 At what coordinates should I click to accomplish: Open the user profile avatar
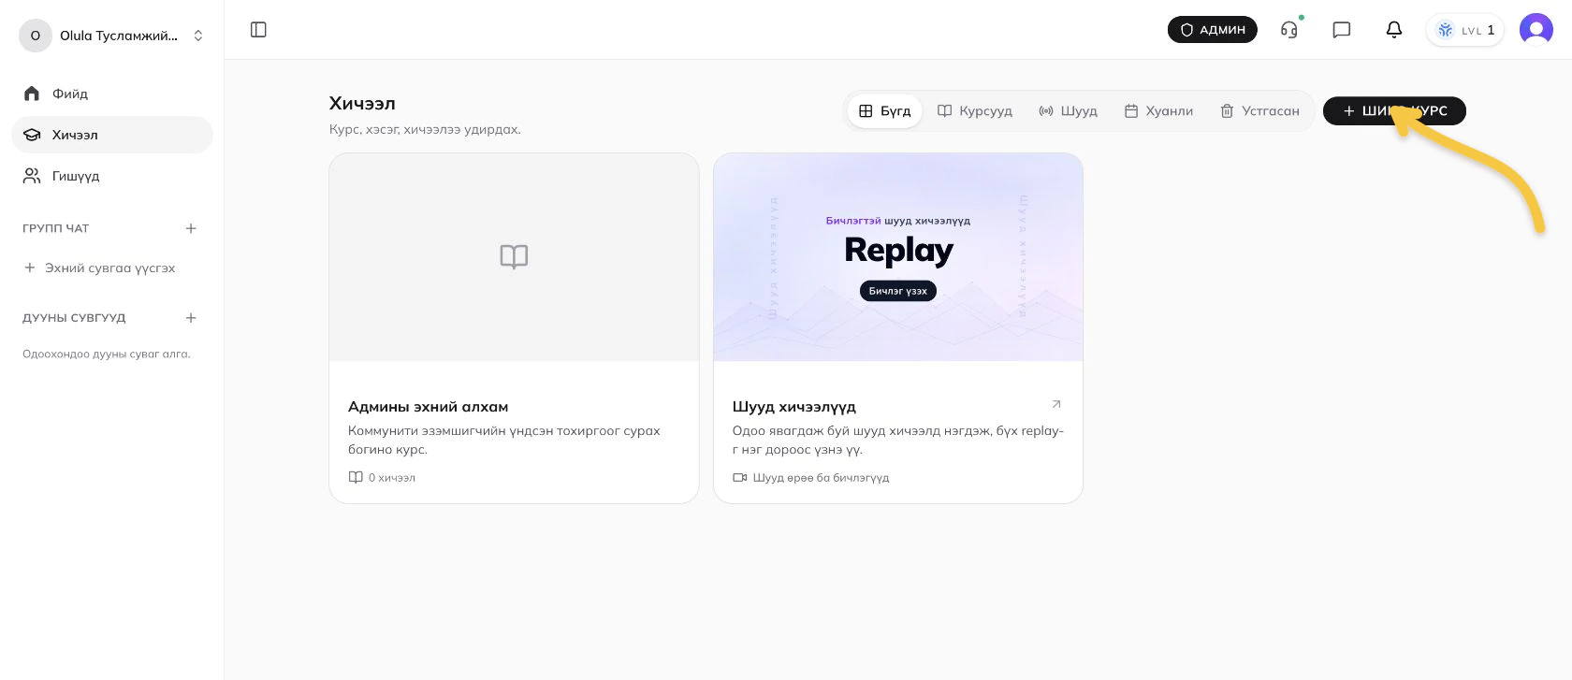[x=1536, y=30]
